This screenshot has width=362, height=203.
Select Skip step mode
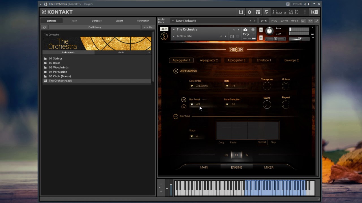coord(273,142)
